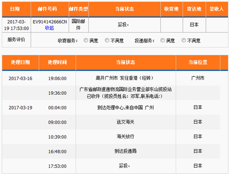The width and height of the screenshot is (229, 174).
Task: Click the 处理时间 column header
Action: click(57, 63)
